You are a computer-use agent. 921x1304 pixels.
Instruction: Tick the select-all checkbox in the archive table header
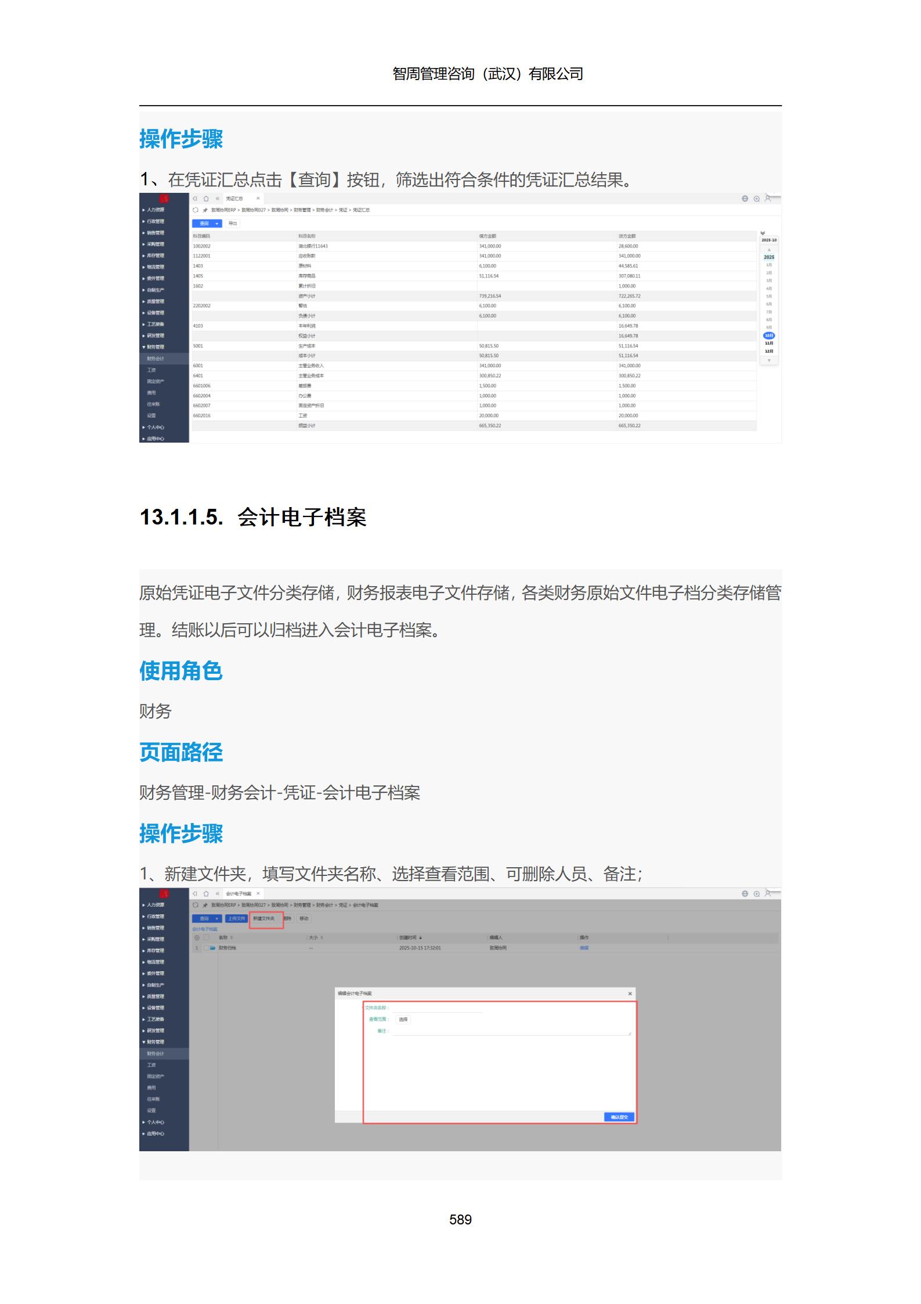click(x=206, y=937)
